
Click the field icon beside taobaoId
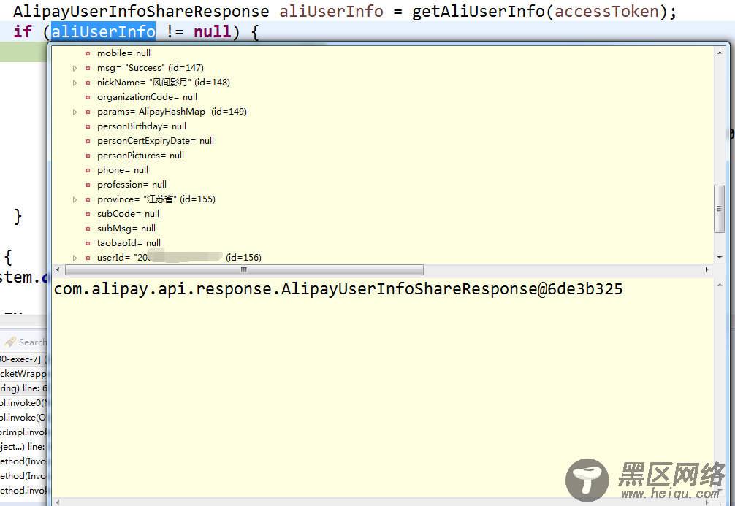point(88,243)
